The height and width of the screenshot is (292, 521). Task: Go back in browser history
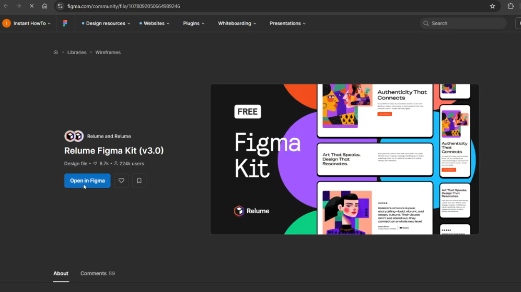point(6,6)
